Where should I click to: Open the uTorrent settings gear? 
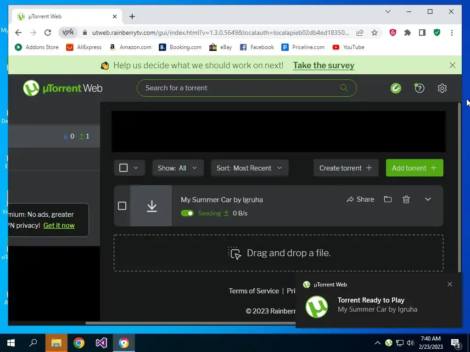442,88
